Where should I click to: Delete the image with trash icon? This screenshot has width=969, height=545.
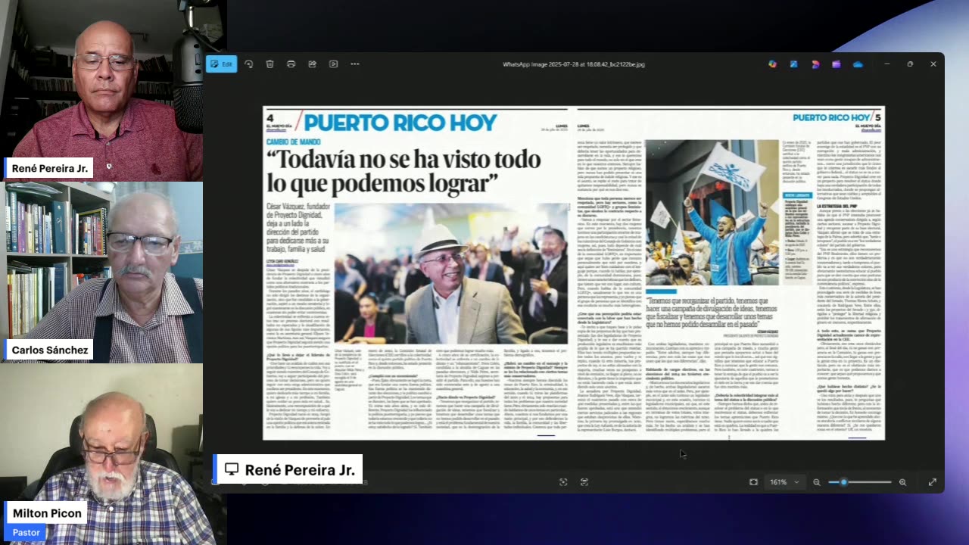coord(270,64)
